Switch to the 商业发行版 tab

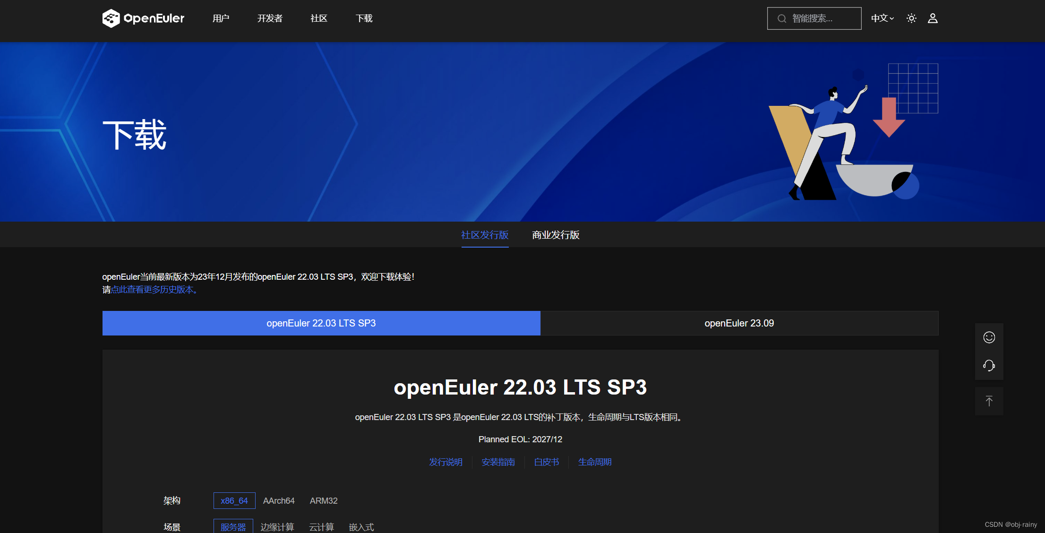[555, 235]
